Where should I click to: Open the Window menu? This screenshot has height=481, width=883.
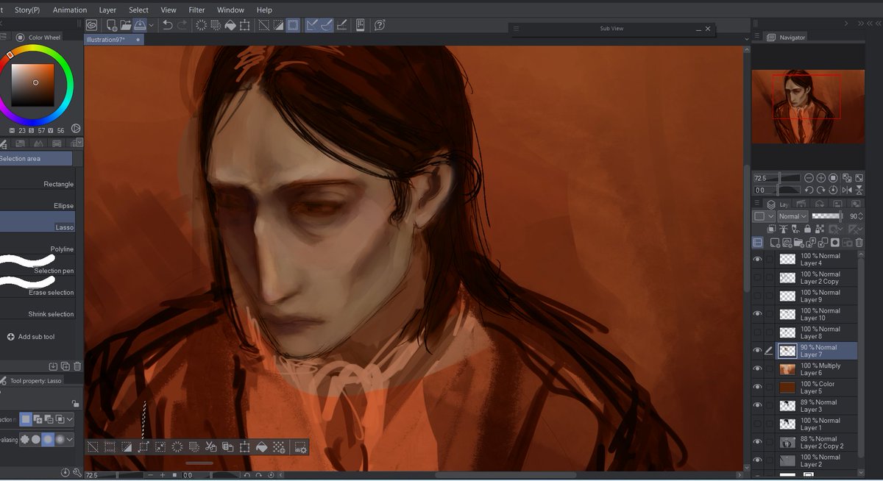230,10
